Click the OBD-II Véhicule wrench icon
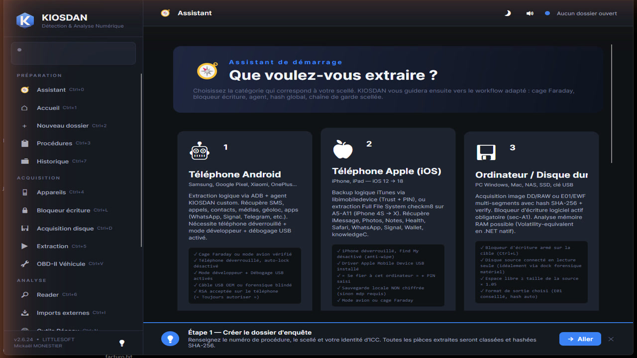Viewport: 637px width, 358px height. [x=25, y=264]
